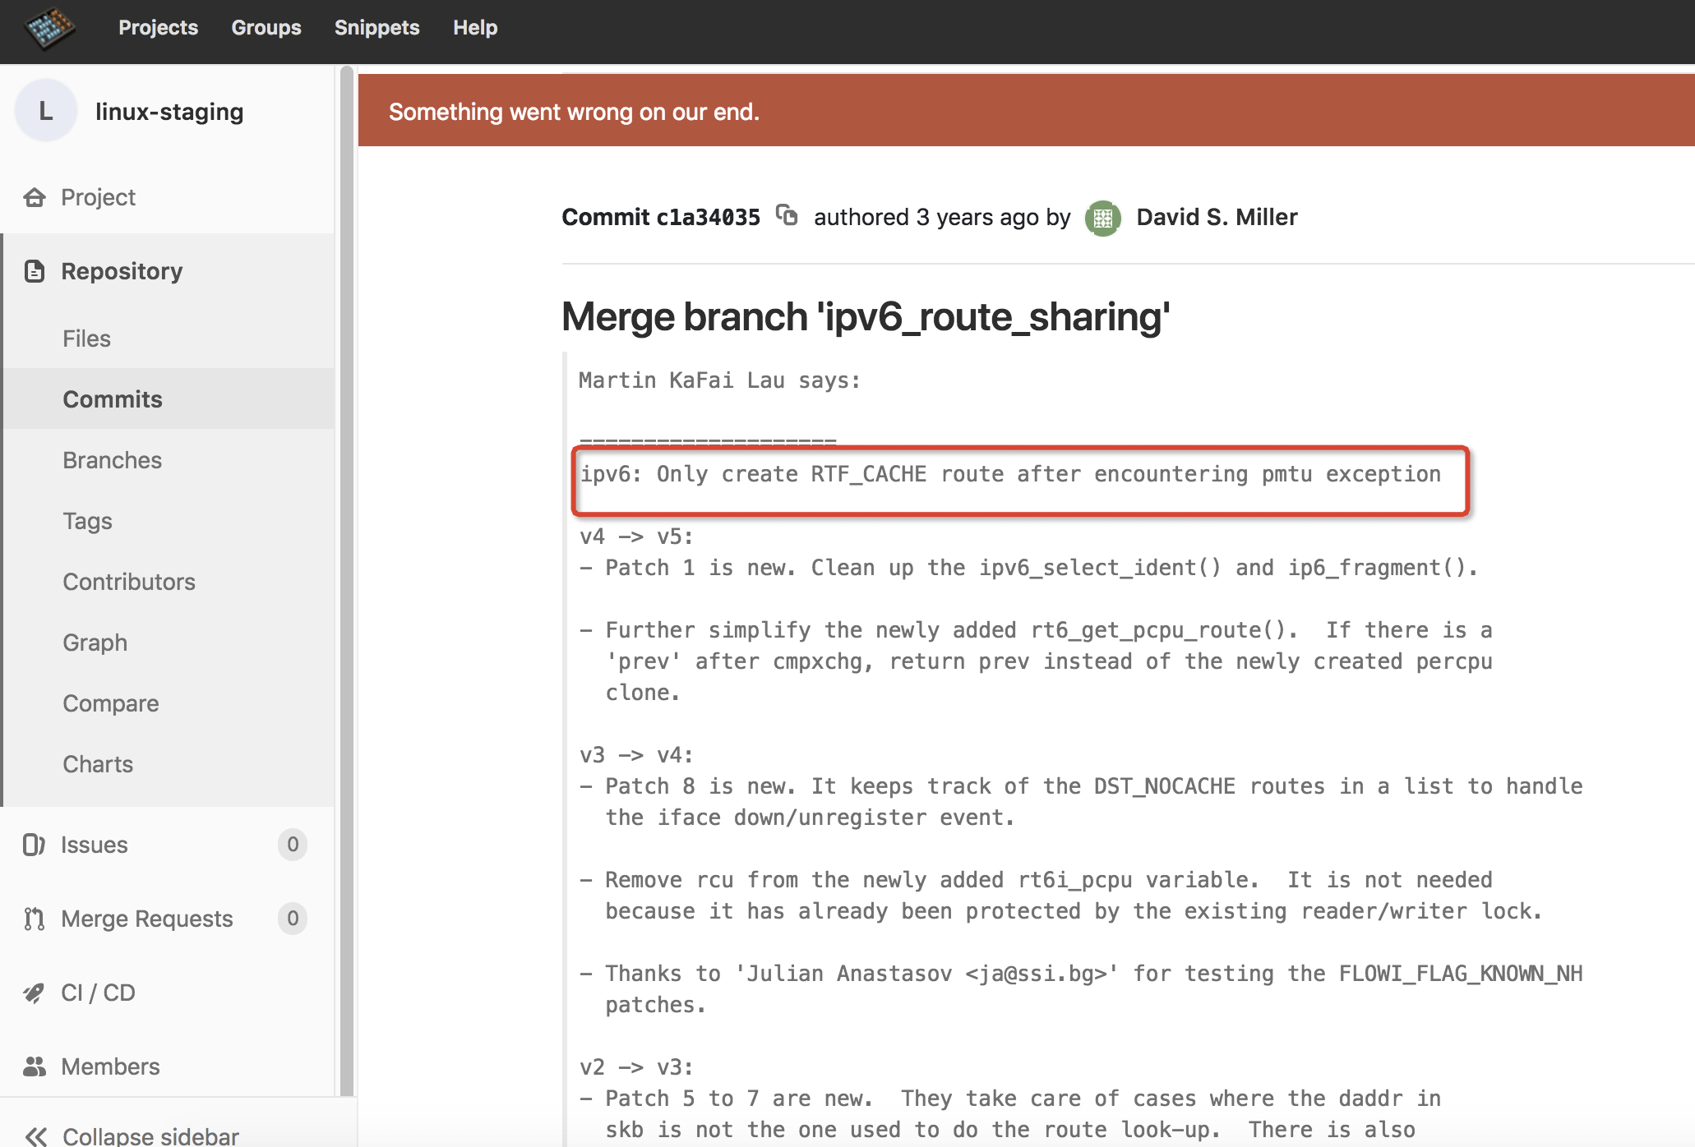Viewport: 1695px width, 1147px height.
Task: Click the commit hash c1a34035
Action: pos(709,217)
